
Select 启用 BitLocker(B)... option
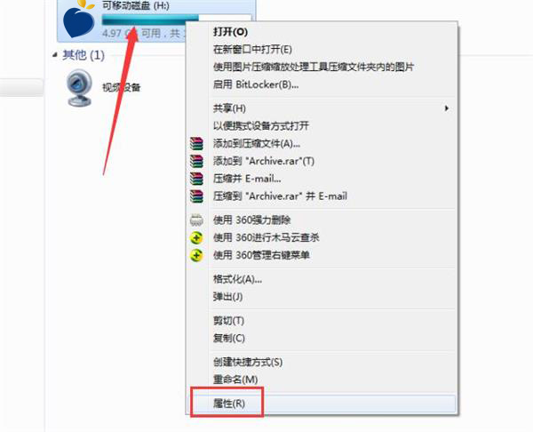[256, 84]
